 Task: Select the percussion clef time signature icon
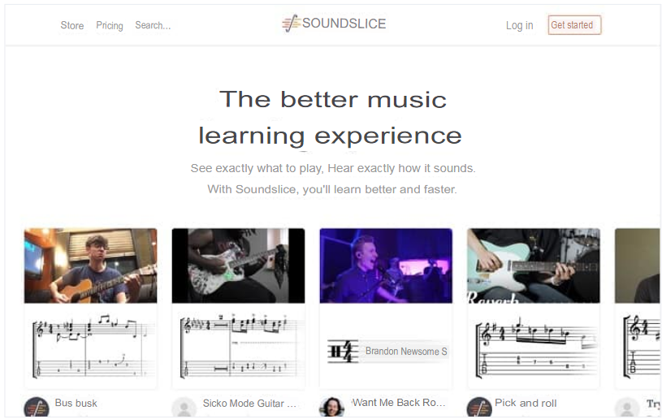(343, 351)
